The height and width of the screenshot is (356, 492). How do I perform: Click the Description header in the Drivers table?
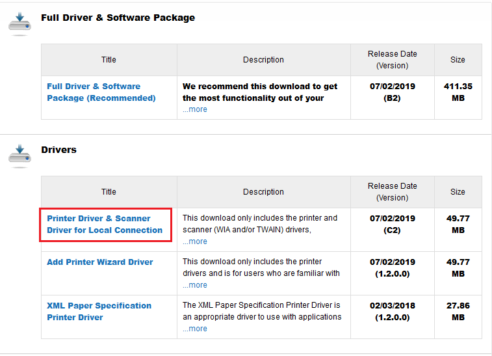[x=264, y=192]
